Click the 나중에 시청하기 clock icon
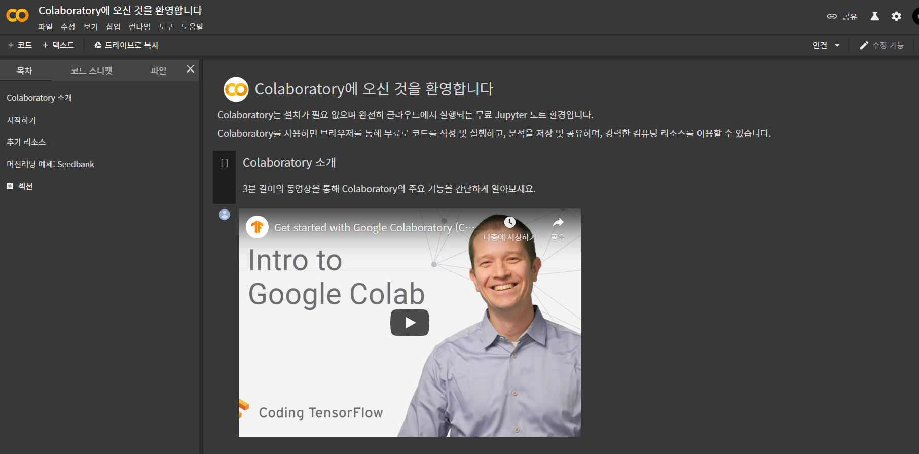Image resolution: width=919 pixels, height=454 pixels. click(509, 222)
